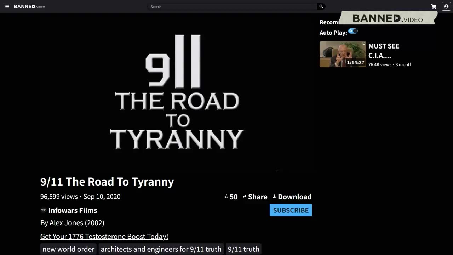This screenshot has width=453, height=255.
Task: Click the '9/11 The Road To Tyranny' title text
Action: [107, 182]
